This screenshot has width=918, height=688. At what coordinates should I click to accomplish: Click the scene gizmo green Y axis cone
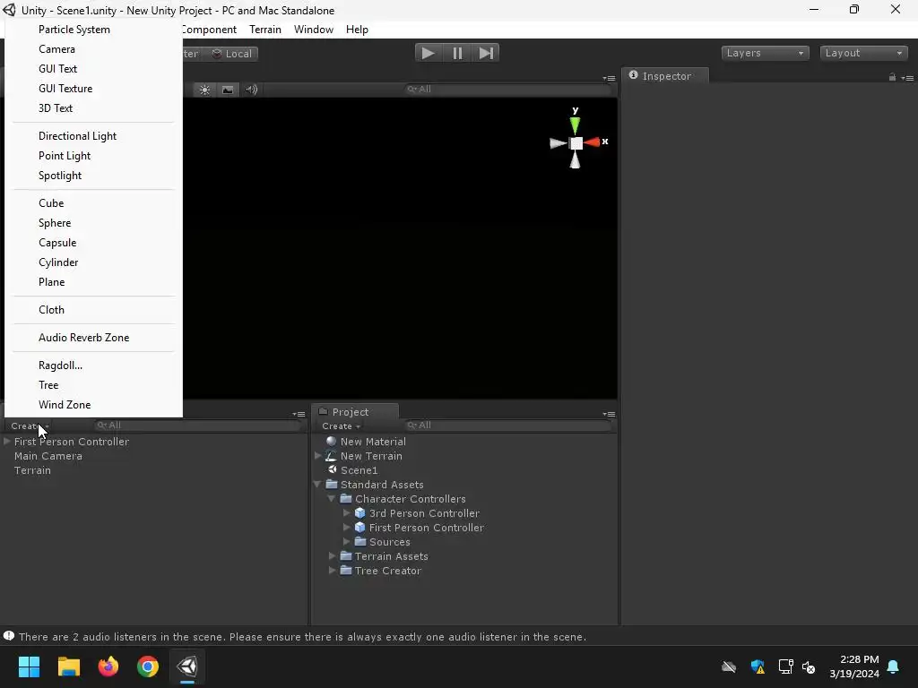coord(575,125)
